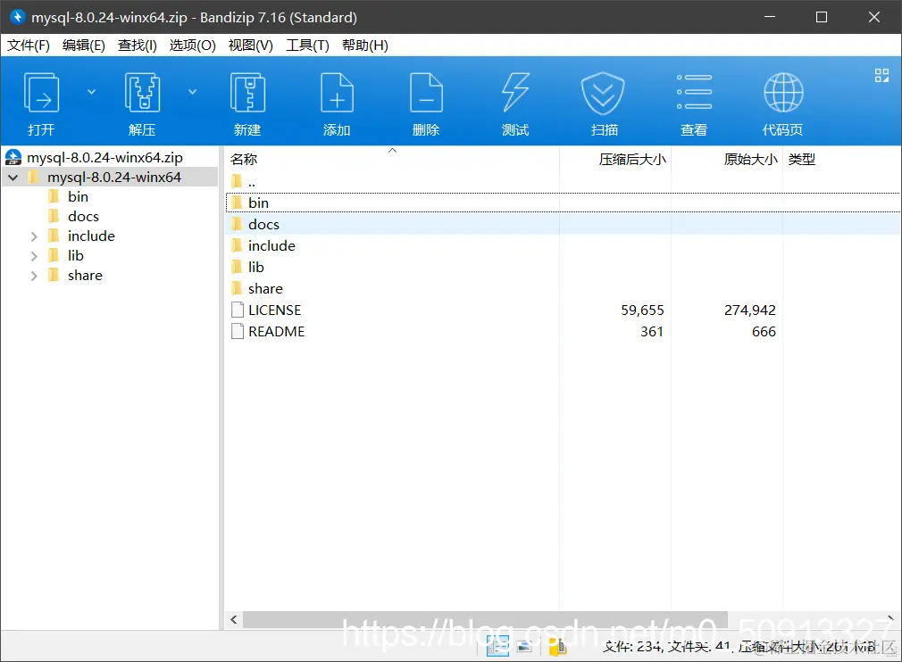
Task: Click the zip archive icon in the tree root
Action: tap(13, 157)
